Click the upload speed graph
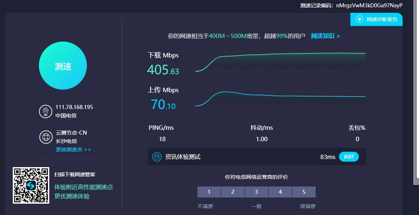Image resolution: width=419 pixels, height=215 pixels. point(280,96)
